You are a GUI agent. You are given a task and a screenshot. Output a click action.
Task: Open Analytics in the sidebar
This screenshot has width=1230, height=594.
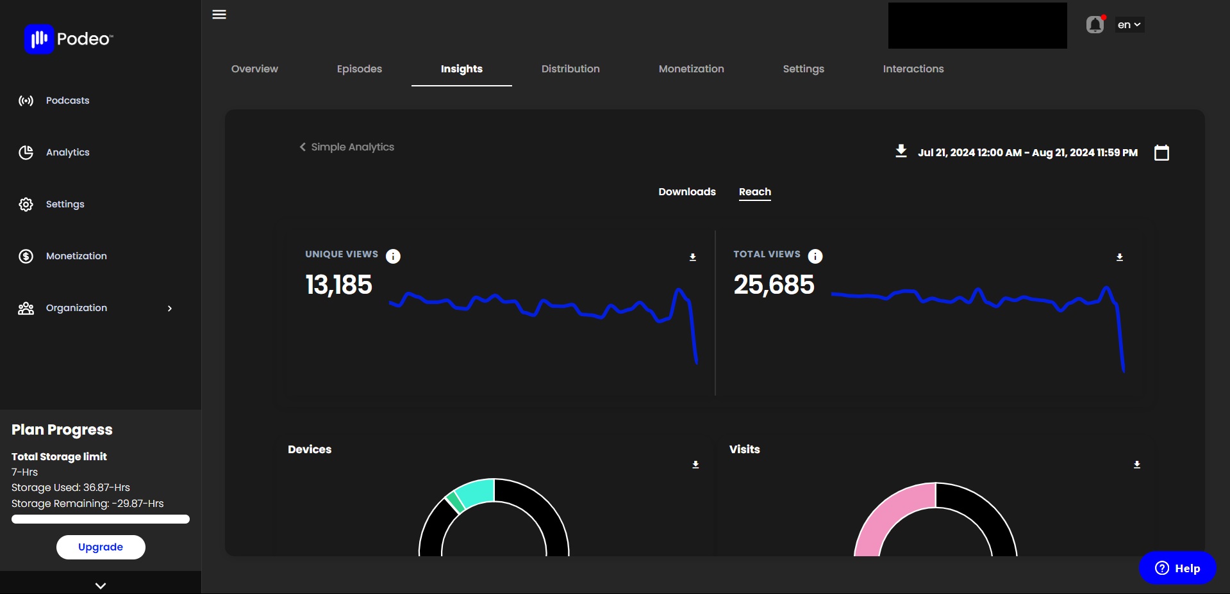[x=67, y=152]
